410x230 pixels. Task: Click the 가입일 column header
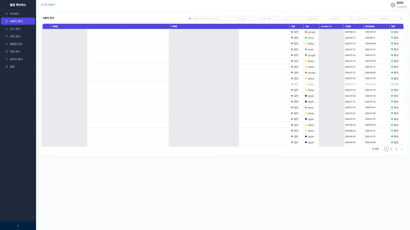[353, 26]
